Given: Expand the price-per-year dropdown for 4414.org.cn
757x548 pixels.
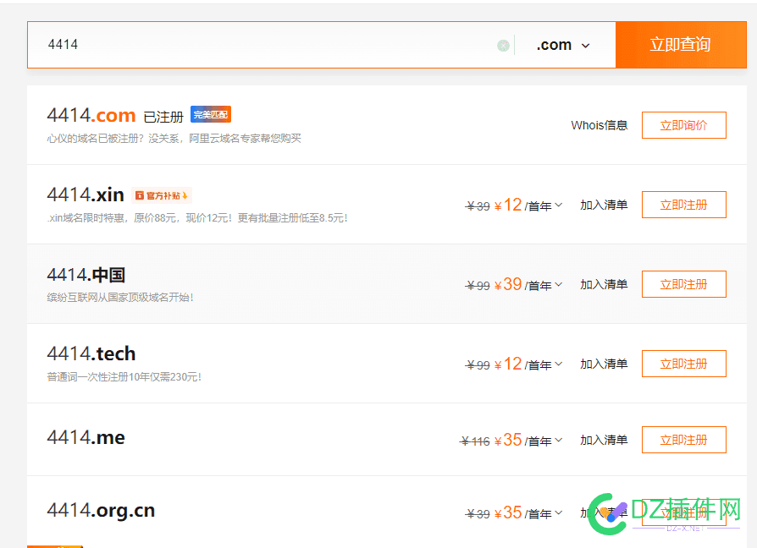Looking at the screenshot, I should [x=559, y=512].
